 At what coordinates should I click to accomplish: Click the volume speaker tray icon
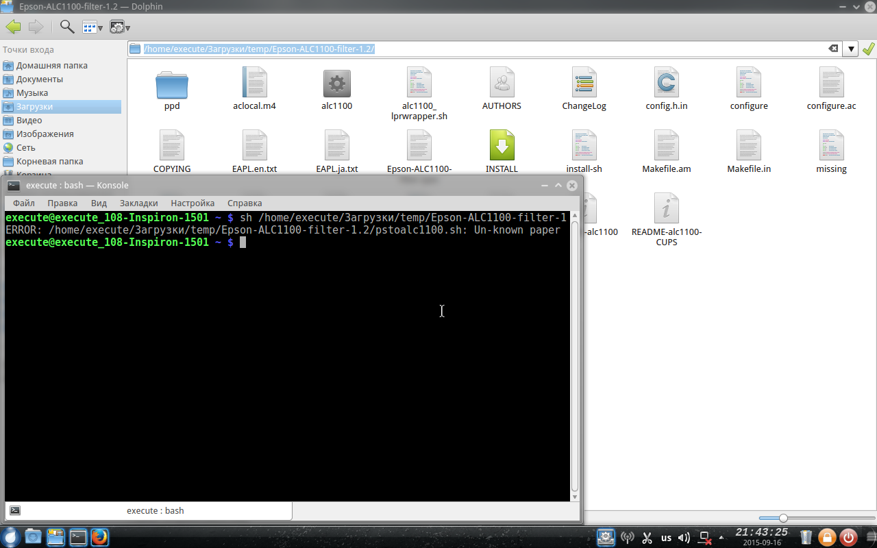[x=683, y=538]
